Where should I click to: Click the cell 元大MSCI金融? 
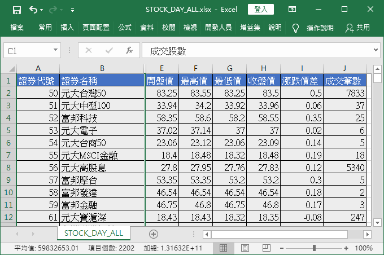pos(102,155)
